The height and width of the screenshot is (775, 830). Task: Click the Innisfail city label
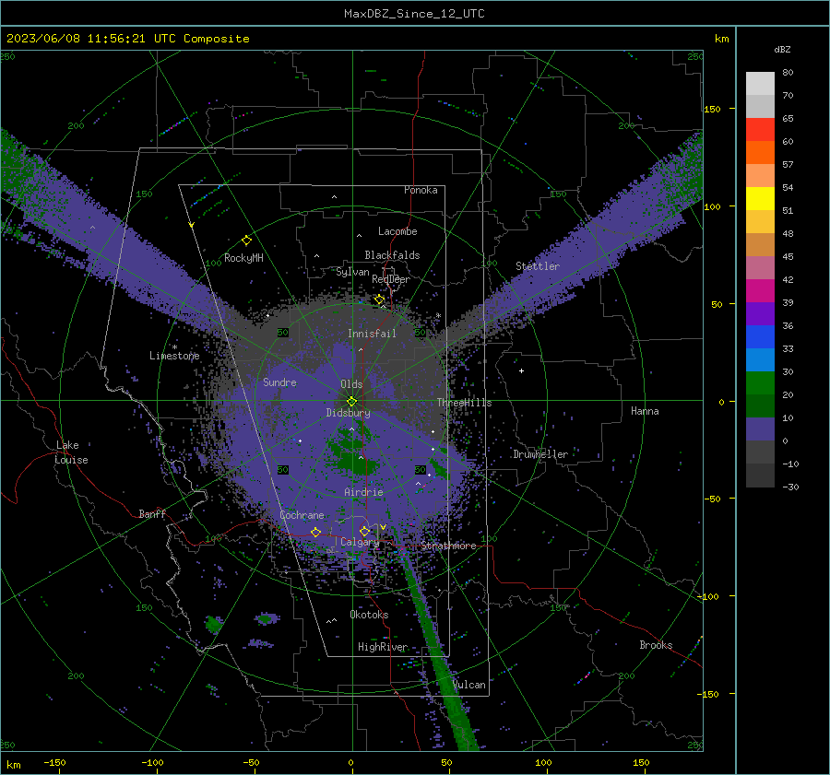click(372, 334)
